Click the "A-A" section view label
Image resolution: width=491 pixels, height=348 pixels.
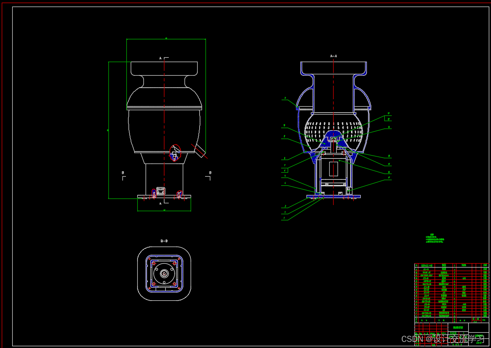334,56
